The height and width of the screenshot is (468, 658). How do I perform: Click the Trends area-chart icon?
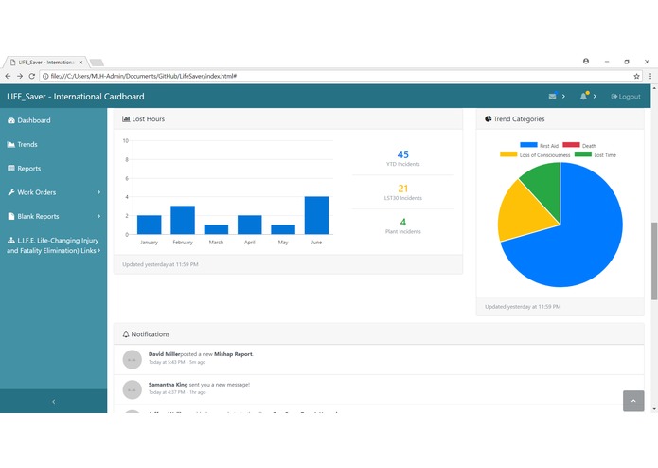11,144
